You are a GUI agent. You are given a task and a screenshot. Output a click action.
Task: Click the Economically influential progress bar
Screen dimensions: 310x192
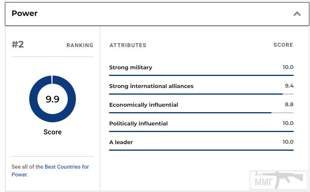[x=201, y=113]
